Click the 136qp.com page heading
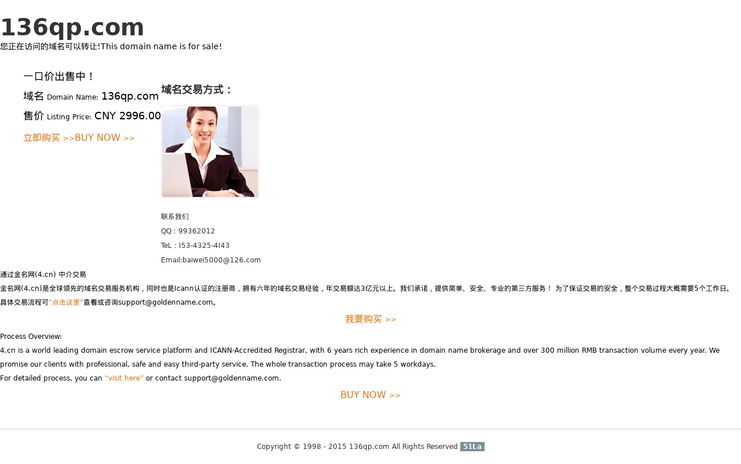Viewport: 741px width, 464px height. coord(72,27)
